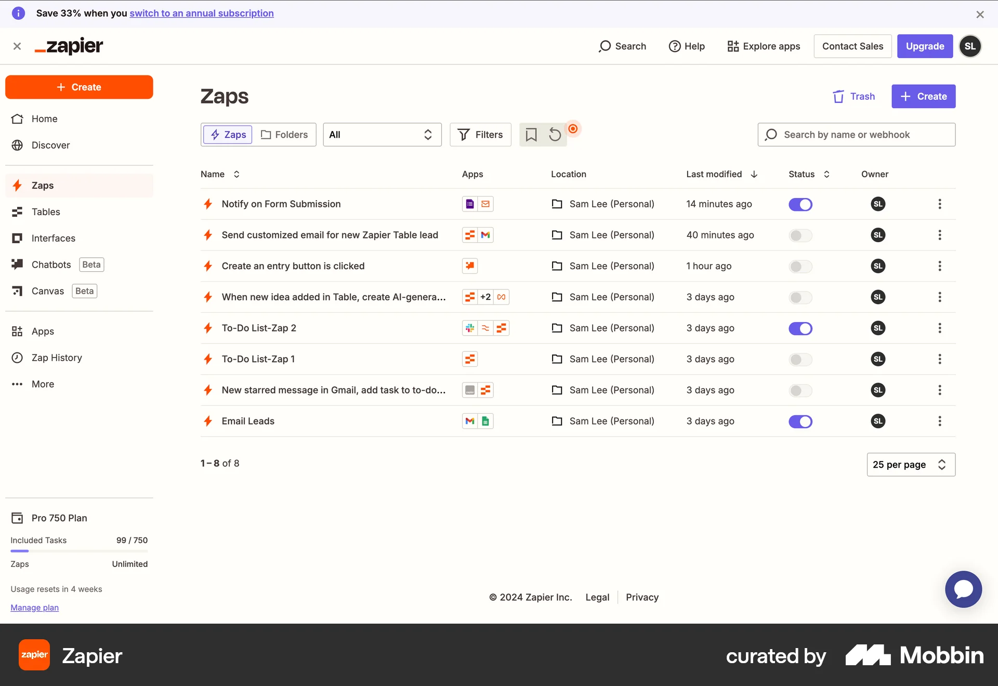Turn off the Email Leads zap

click(x=800, y=421)
